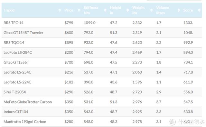Click the Volume litres header label
The height and width of the screenshot is (127, 206).
coord(163,10)
